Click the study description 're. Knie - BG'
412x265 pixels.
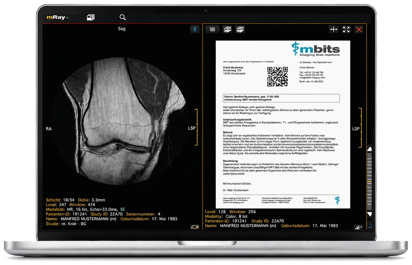pyautogui.click(x=74, y=224)
